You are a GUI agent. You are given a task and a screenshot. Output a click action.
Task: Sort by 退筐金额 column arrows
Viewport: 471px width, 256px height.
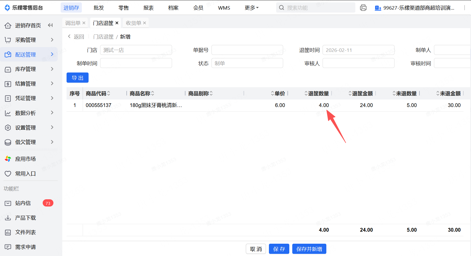tap(350, 93)
